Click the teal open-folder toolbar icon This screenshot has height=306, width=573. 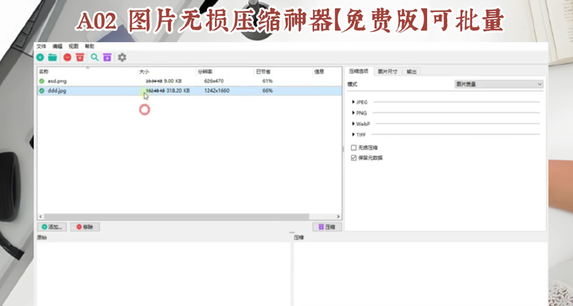[53, 57]
